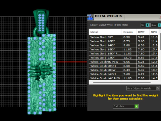
Task: Click the 8.50 grams value
Action: point(126,37)
